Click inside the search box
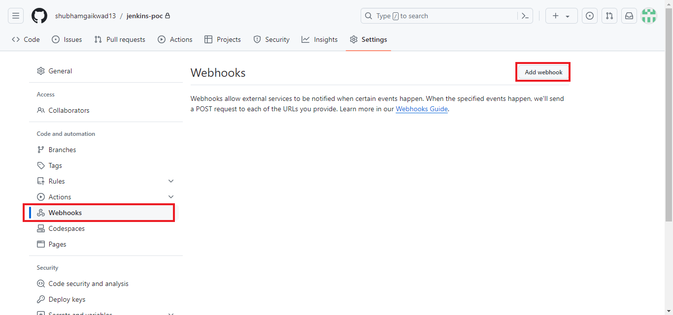This screenshot has width=673, height=315. (x=447, y=16)
